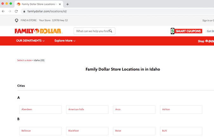Screen dimensions: 214x138
Task: Open the Ashton city link
Action: click(x=181, y=110)
